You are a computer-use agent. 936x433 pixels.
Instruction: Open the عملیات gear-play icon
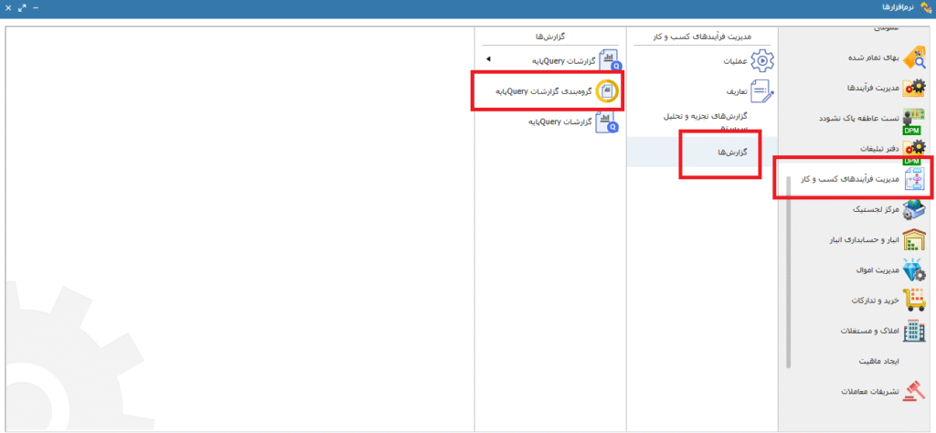coord(761,61)
